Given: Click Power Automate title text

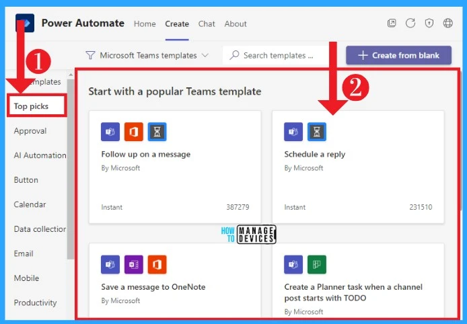Looking at the screenshot, I should 83,24.
